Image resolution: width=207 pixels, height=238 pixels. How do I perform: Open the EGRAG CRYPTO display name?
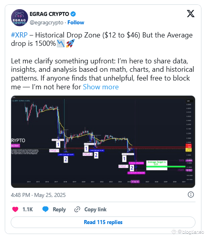[x=49, y=14]
